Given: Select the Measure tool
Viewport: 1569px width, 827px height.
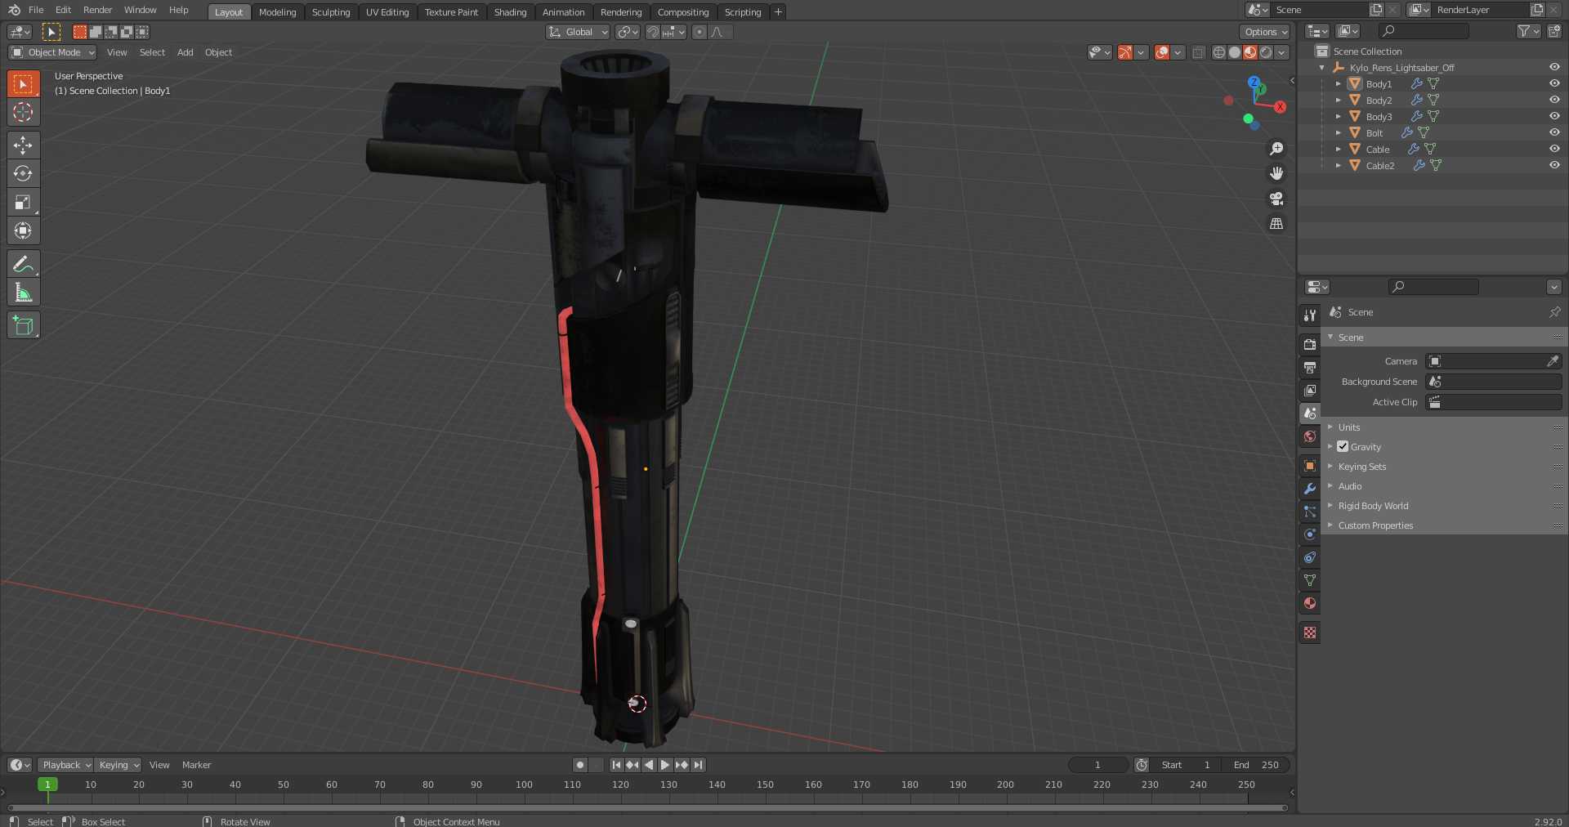Looking at the screenshot, I should coord(23,293).
